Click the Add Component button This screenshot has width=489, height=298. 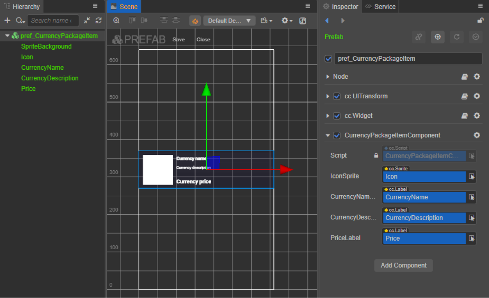point(403,265)
